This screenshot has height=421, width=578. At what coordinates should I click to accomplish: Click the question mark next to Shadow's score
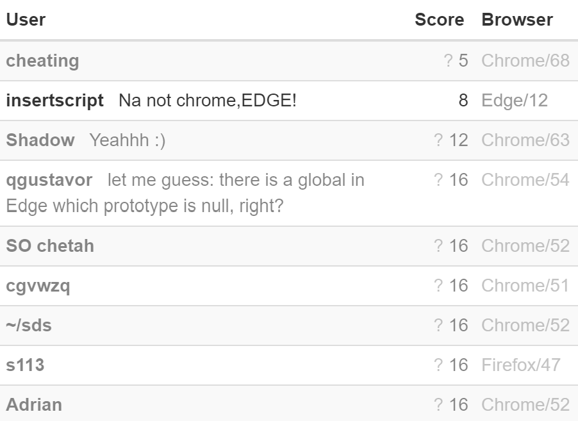438,140
